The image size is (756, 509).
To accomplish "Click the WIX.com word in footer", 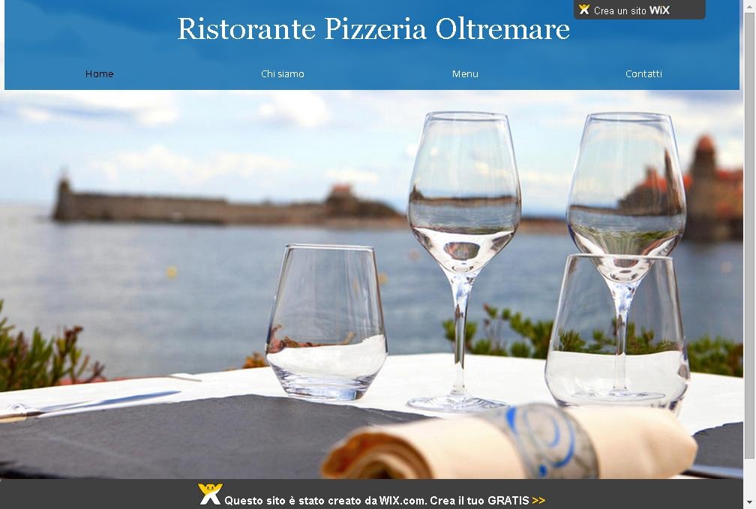I will (x=403, y=500).
